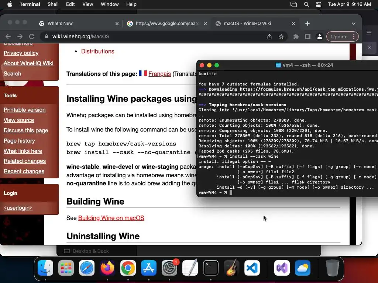Open TextEdit from the dock
The width and height of the screenshot is (378, 283).
click(190, 268)
